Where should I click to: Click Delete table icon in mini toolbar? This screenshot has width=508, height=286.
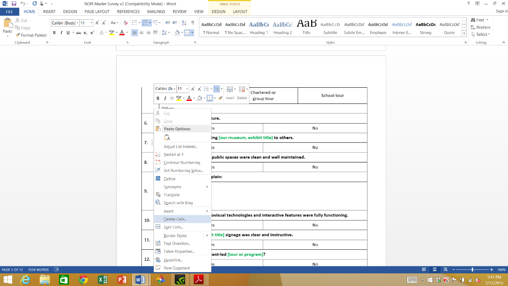point(242,92)
